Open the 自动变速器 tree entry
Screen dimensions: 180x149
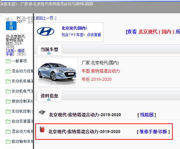click(x=22, y=122)
